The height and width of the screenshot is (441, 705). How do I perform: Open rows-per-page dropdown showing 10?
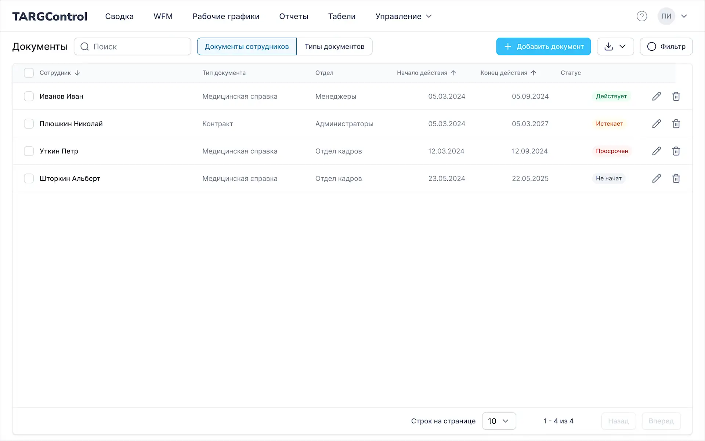pyautogui.click(x=499, y=421)
